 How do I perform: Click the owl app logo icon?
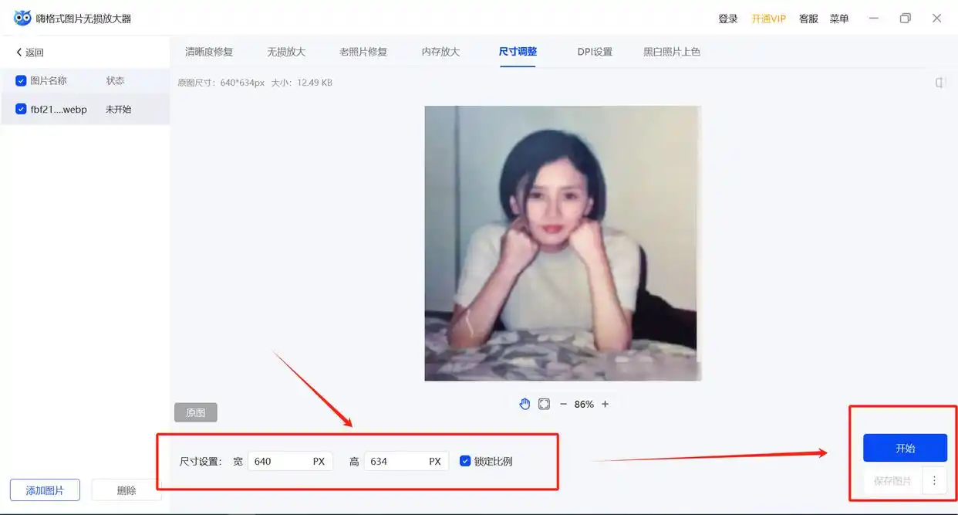coord(22,18)
